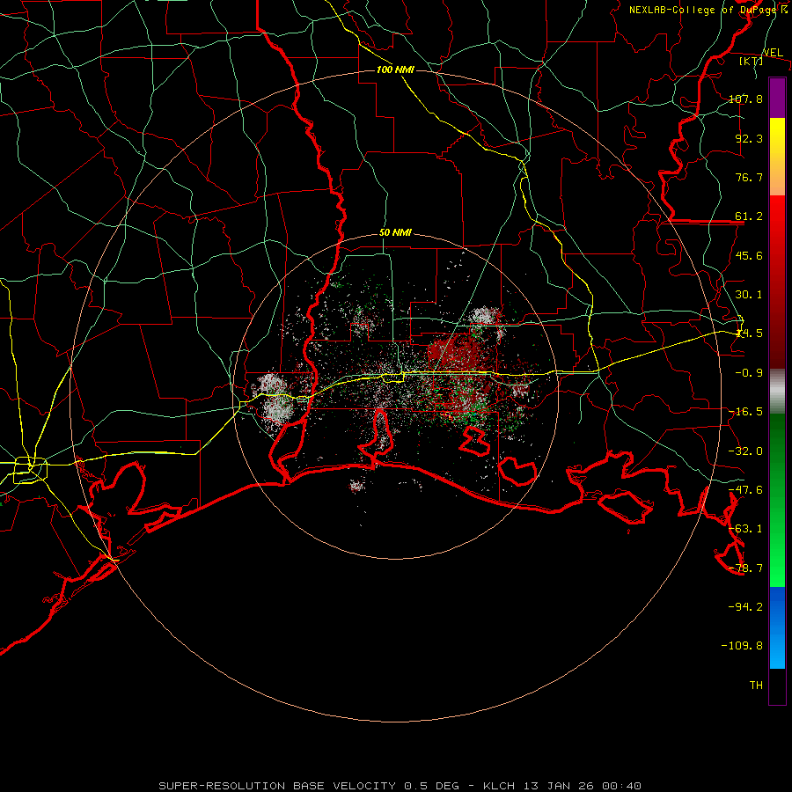Click the 45.6 value on the velocity scale
Screen dimensions: 792x792
(x=749, y=255)
